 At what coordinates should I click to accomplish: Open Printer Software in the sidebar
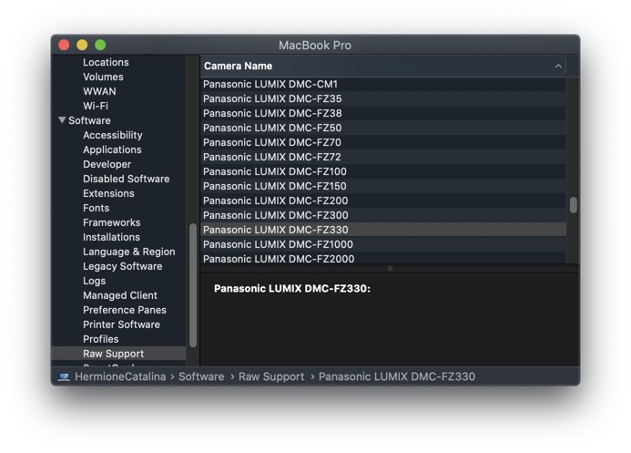pyautogui.click(x=121, y=324)
